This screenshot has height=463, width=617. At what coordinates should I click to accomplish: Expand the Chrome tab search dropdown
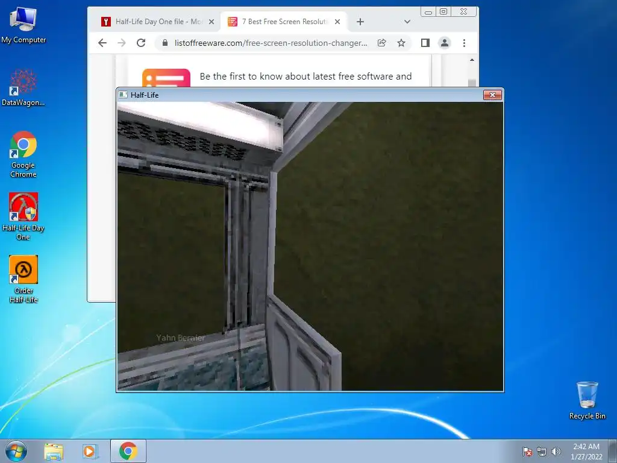[407, 22]
